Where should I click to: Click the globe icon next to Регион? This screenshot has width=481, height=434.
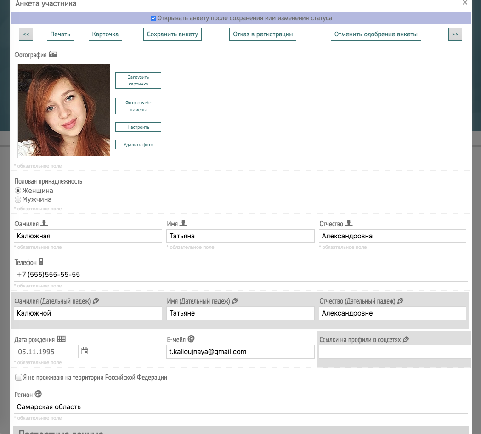[38, 394]
